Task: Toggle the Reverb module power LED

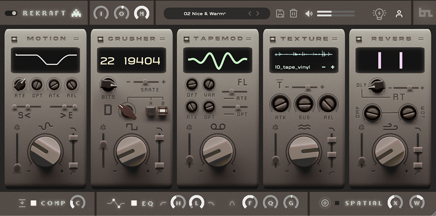Action: 359,39
